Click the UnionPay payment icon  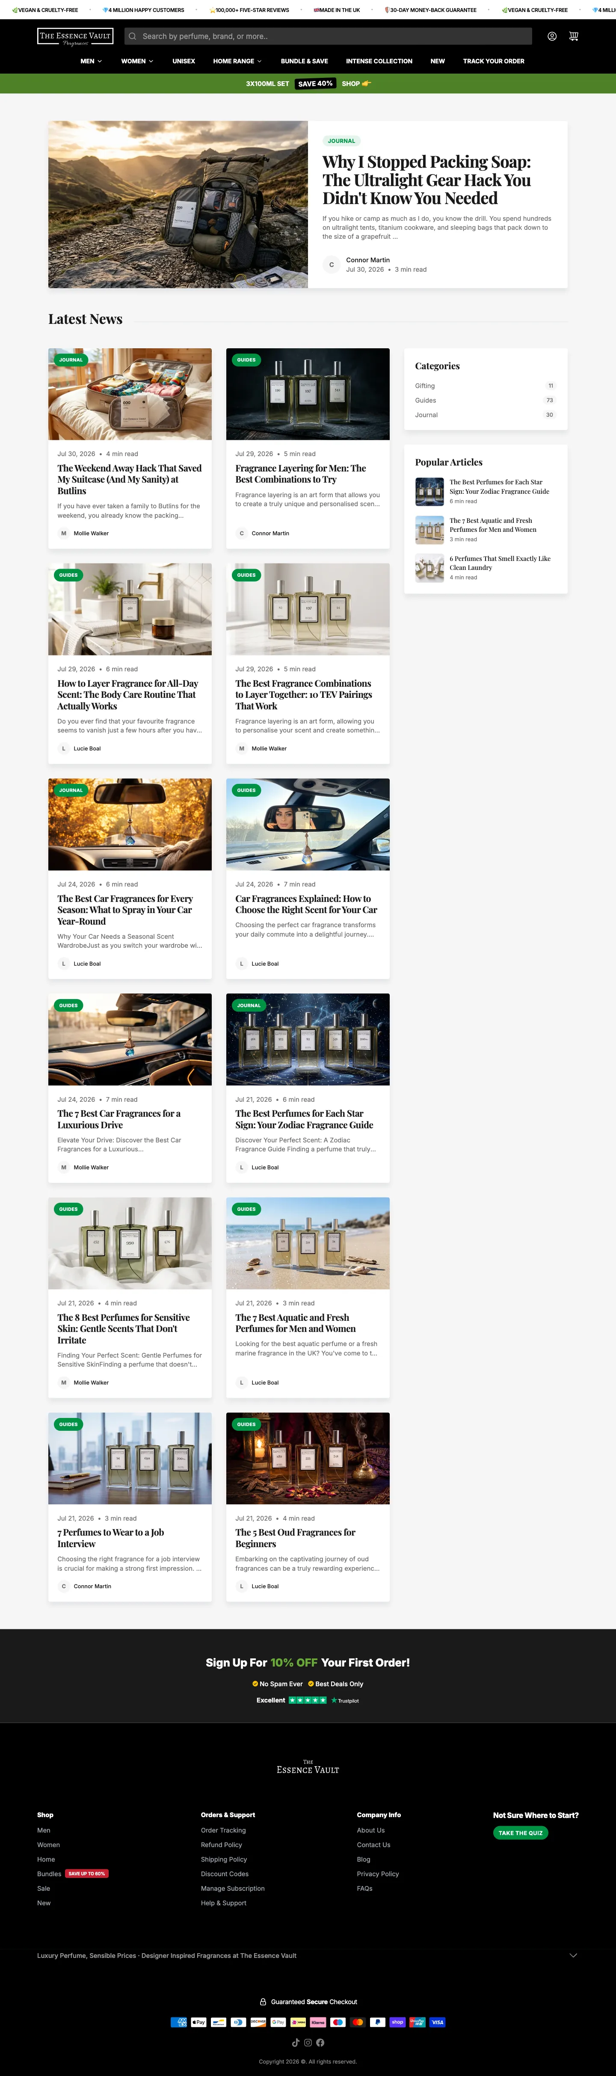[417, 2022]
